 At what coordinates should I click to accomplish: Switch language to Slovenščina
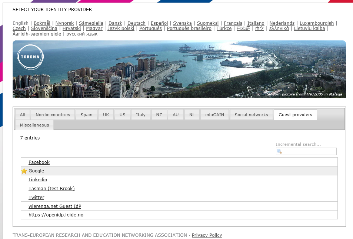click(x=44, y=28)
